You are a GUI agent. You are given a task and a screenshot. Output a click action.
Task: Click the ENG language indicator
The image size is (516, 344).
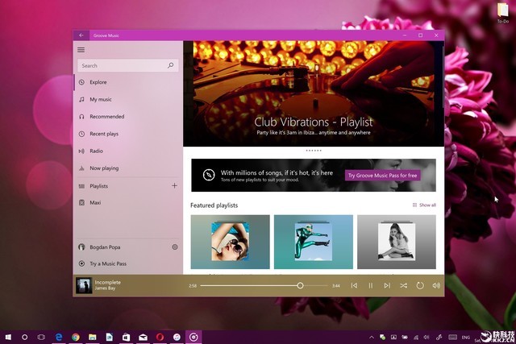(x=466, y=337)
